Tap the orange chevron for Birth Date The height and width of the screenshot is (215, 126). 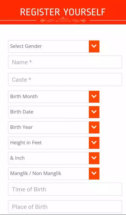point(94,112)
